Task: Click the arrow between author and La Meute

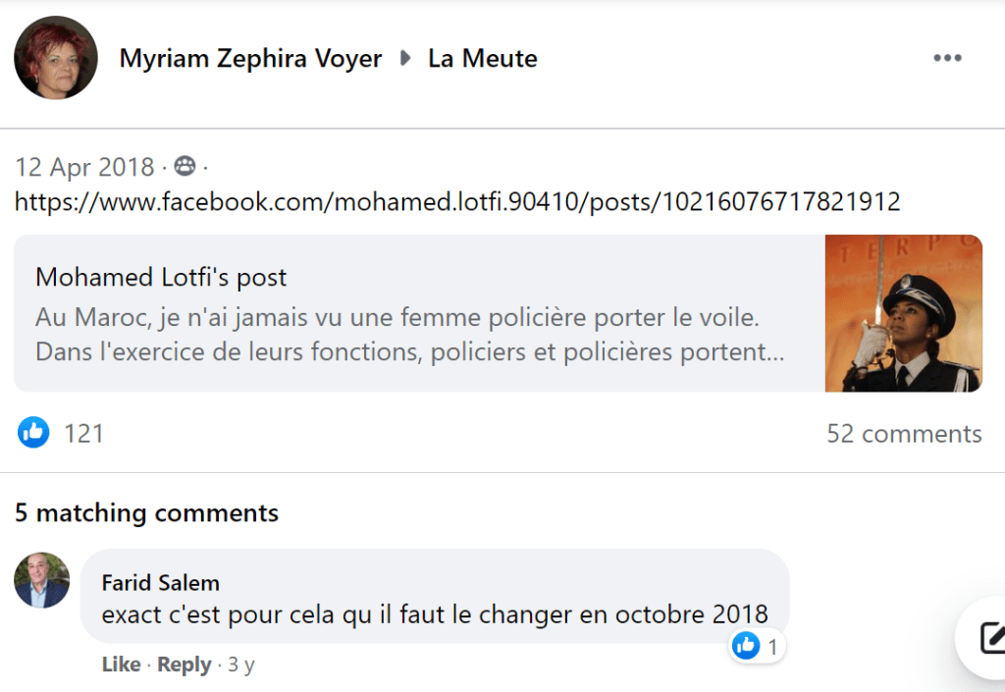Action: [x=405, y=58]
